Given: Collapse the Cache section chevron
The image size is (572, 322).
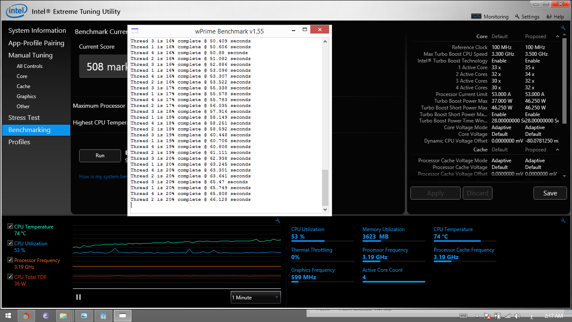Looking at the screenshot, I should pos(557,150).
